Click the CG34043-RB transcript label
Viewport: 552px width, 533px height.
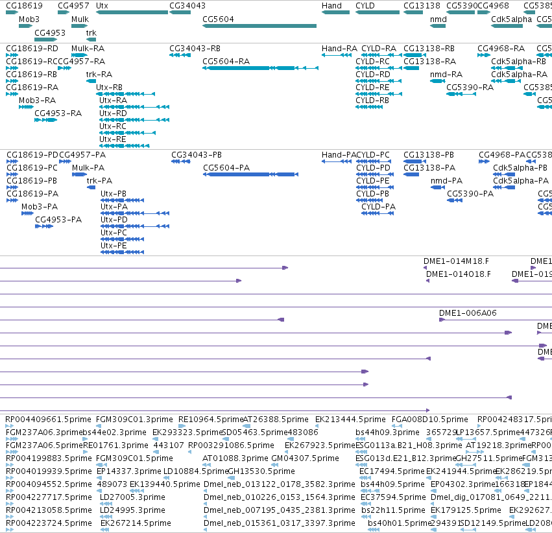pos(195,49)
